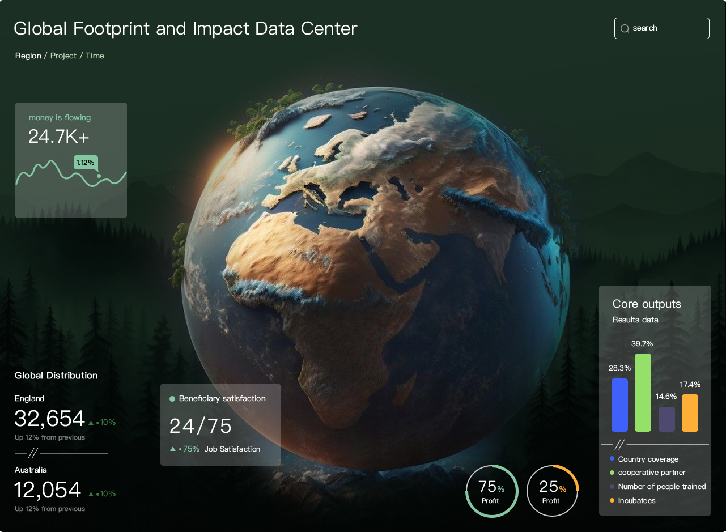The image size is (726, 532).
Task: Click the Incubatees legend dot
Action: tap(612, 500)
